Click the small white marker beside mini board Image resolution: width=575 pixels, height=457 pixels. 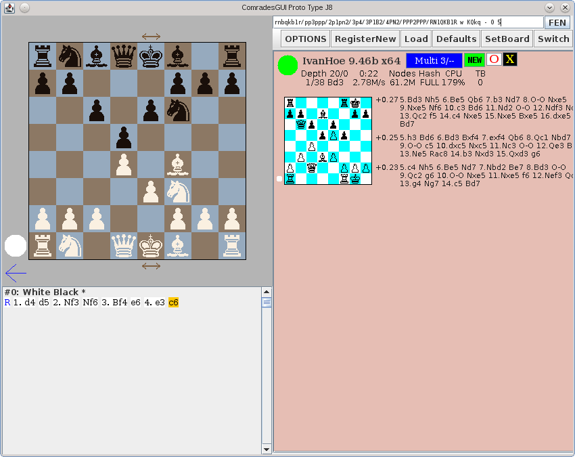pos(279,179)
